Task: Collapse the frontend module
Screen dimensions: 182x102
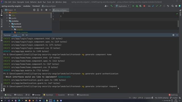Action: click(x=9, y=27)
